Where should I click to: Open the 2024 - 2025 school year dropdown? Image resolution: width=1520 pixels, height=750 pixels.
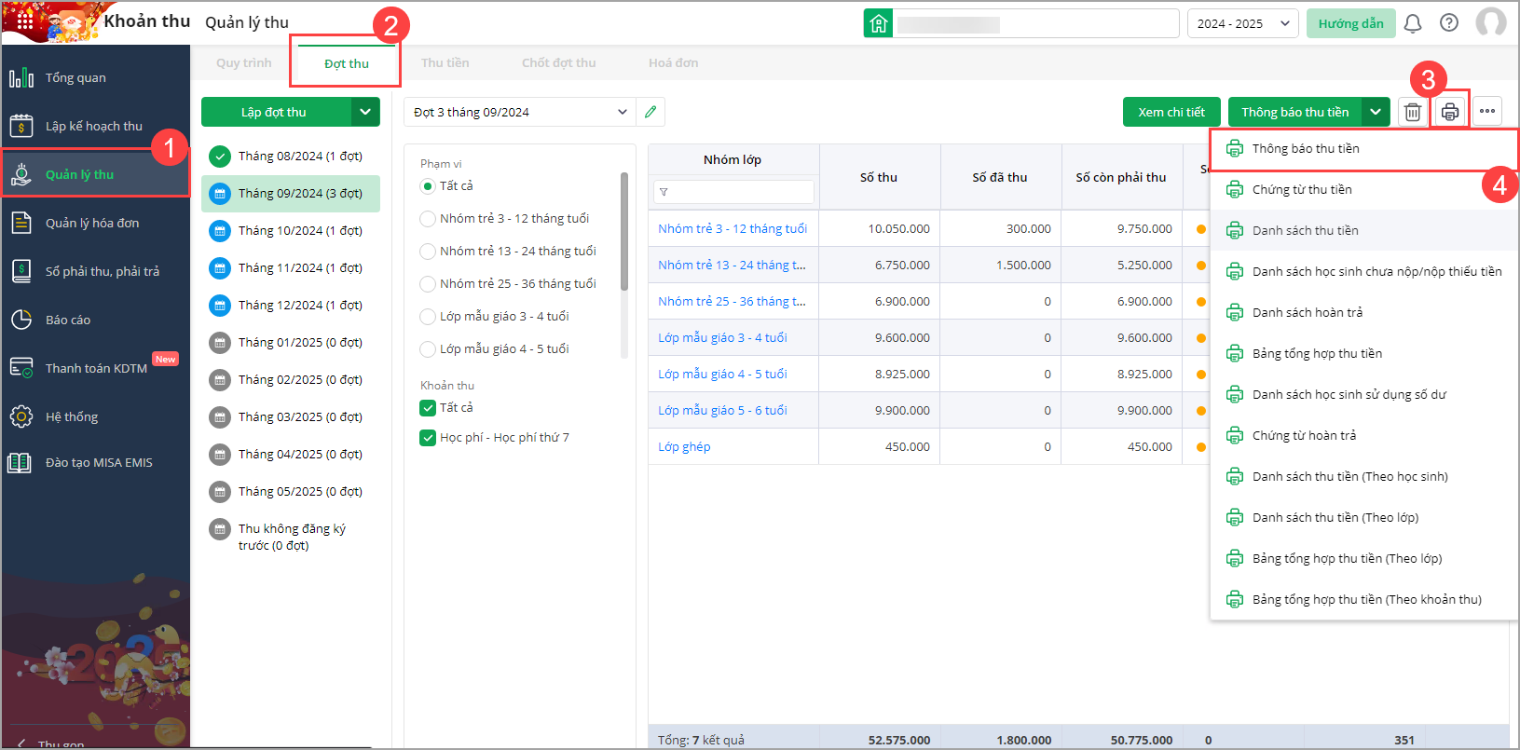[x=1242, y=24]
